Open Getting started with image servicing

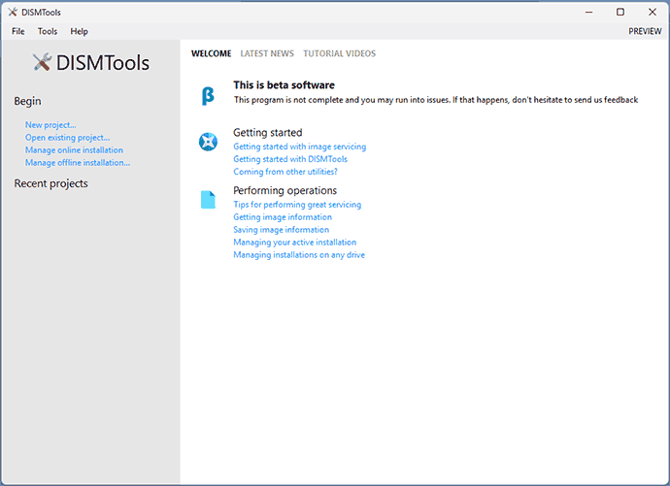299,146
